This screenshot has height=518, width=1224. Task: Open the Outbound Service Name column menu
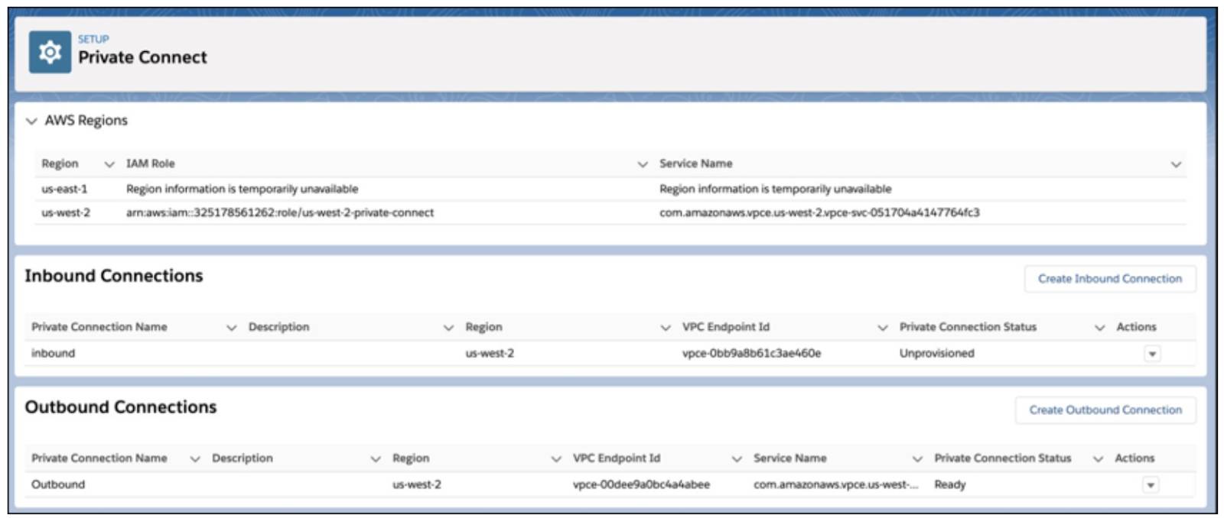click(x=917, y=459)
